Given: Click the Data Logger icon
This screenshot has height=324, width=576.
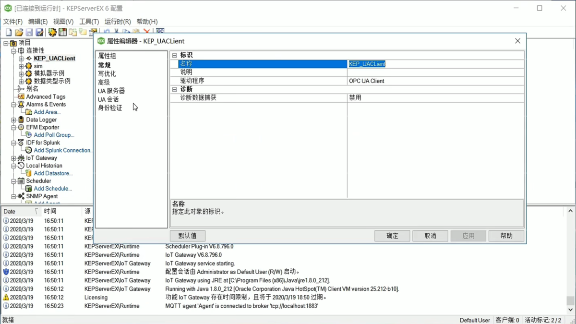Looking at the screenshot, I should pyautogui.click(x=21, y=120).
